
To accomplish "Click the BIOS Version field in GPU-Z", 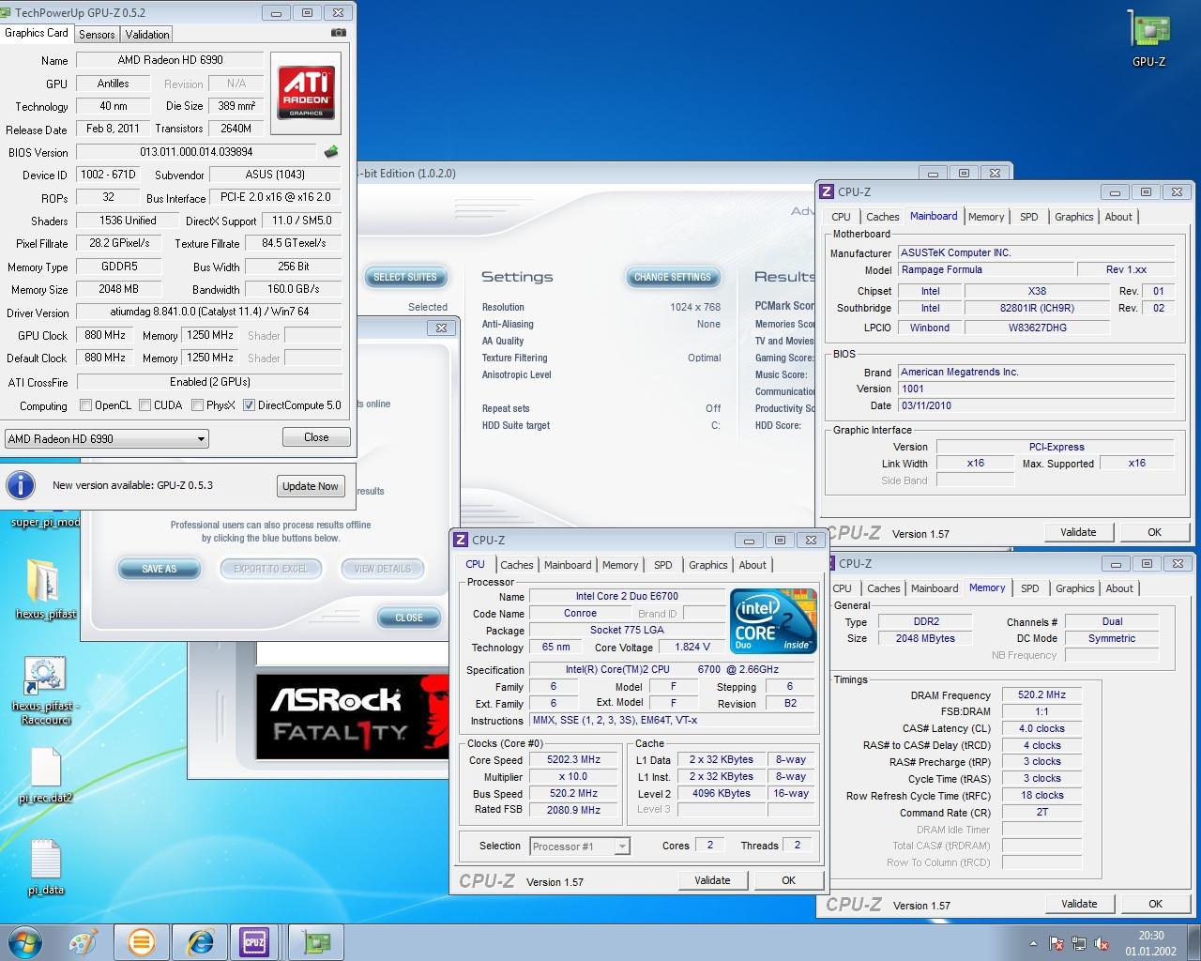I will (x=196, y=152).
